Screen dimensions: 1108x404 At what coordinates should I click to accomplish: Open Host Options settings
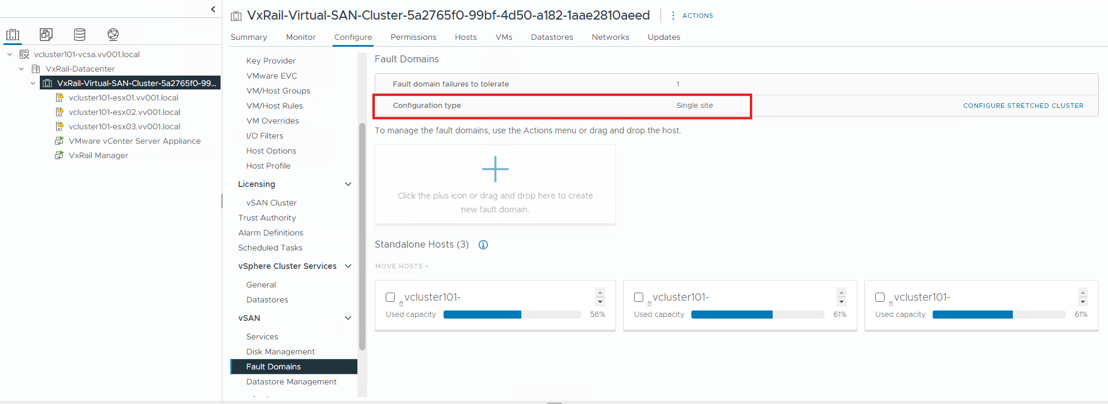[271, 151]
